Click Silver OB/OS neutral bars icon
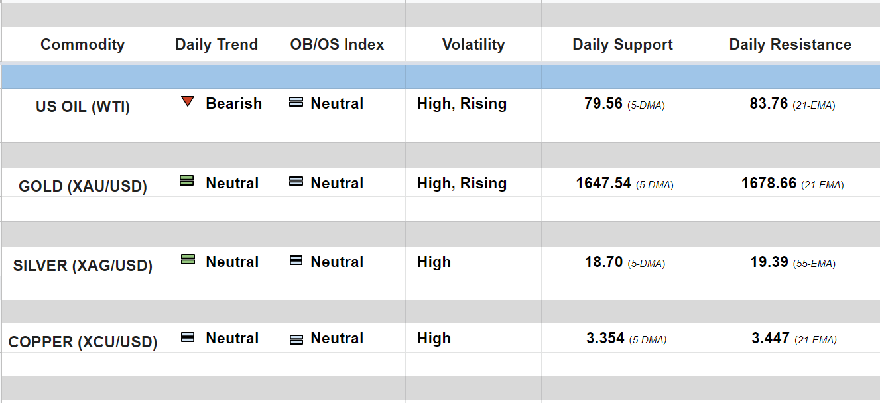Screen dimensions: 880x403 click(296, 261)
